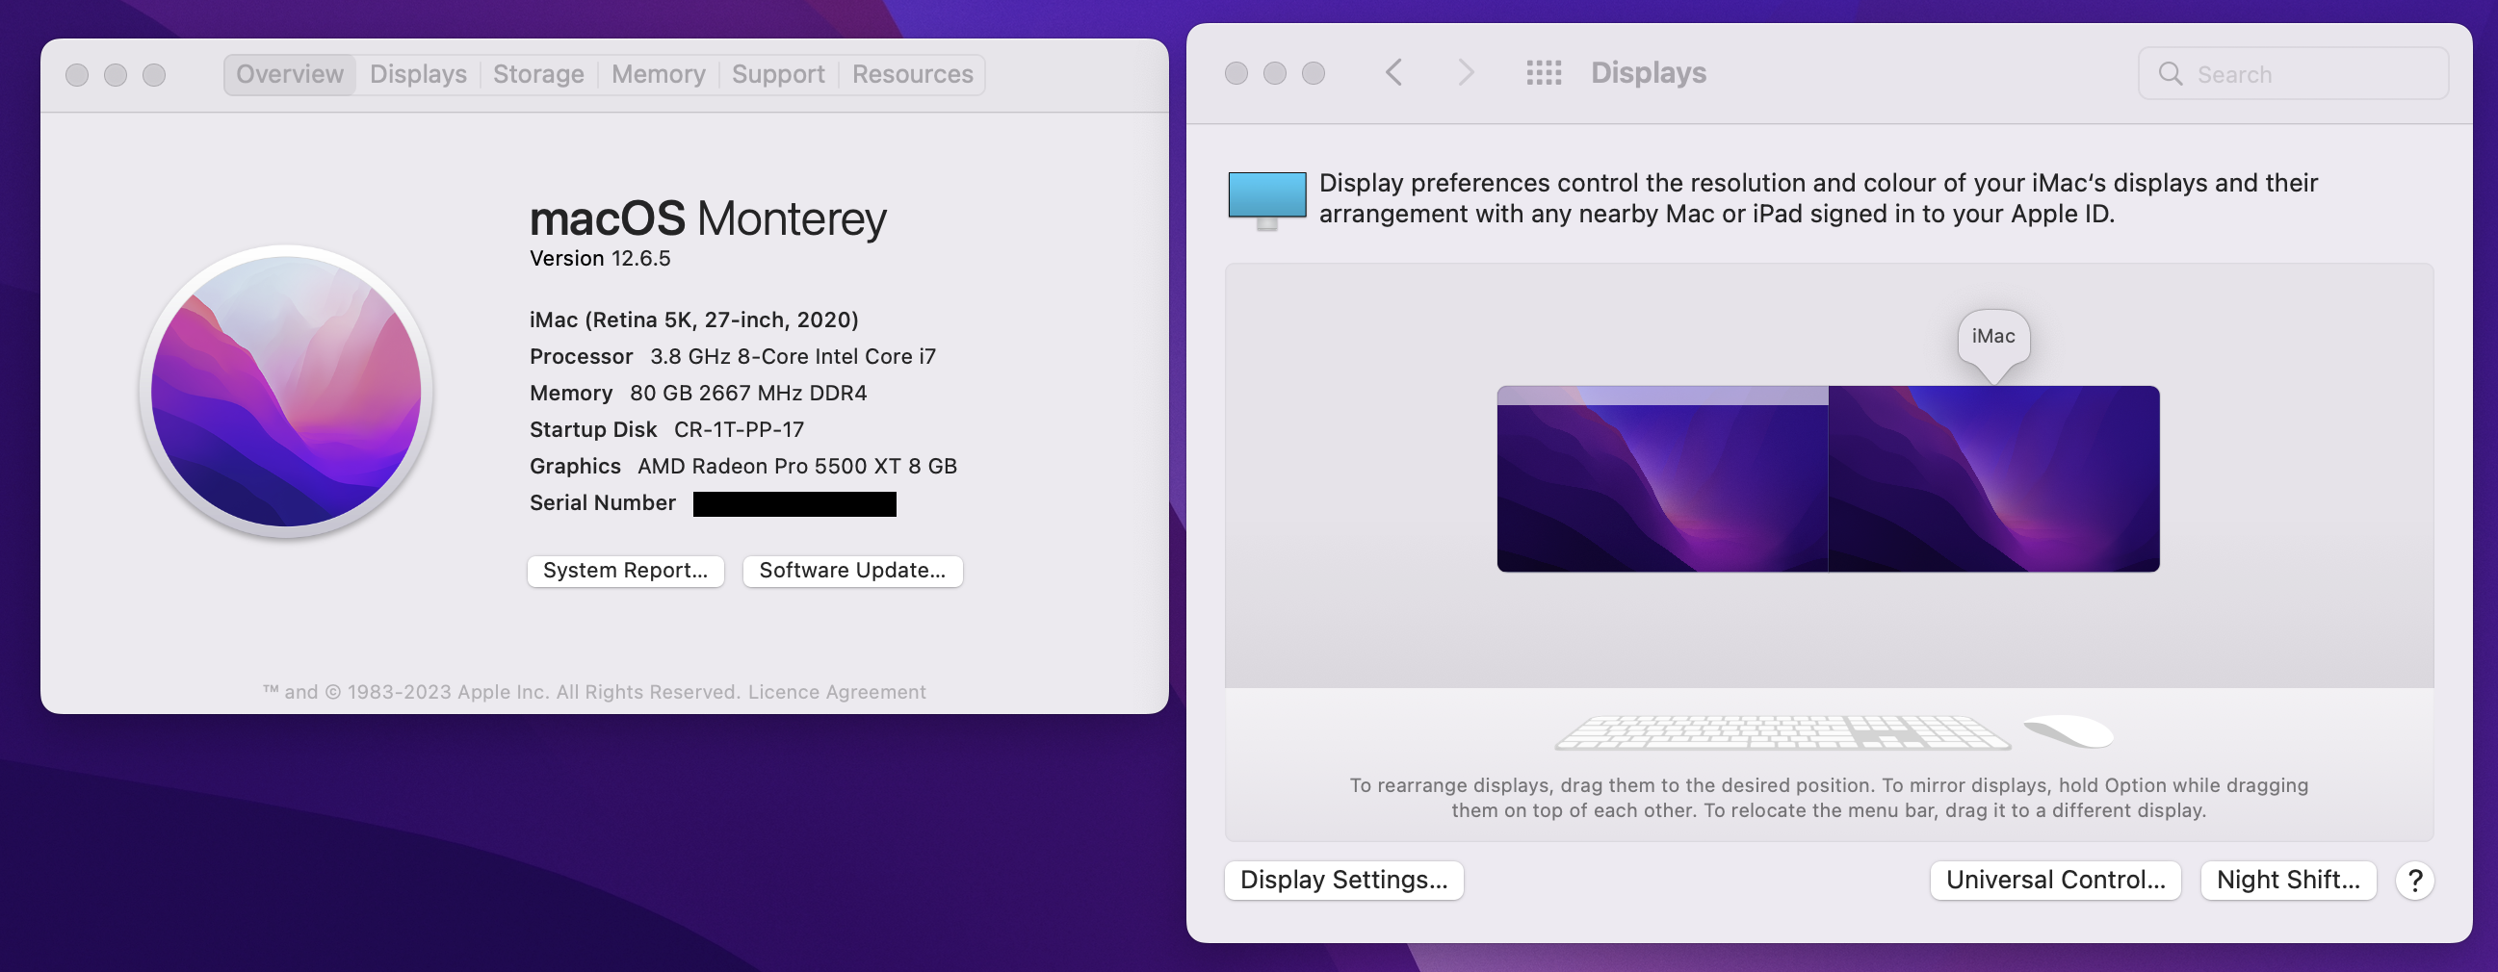Click the blue display icon in Displays
The image size is (2498, 972).
click(1266, 200)
